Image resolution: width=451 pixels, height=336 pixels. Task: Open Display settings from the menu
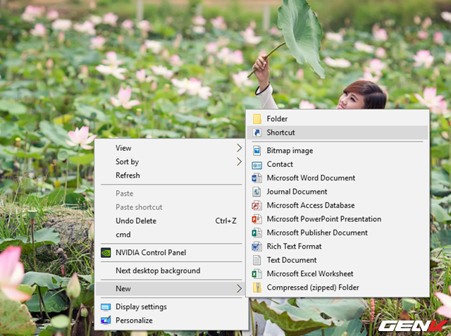(x=172, y=306)
